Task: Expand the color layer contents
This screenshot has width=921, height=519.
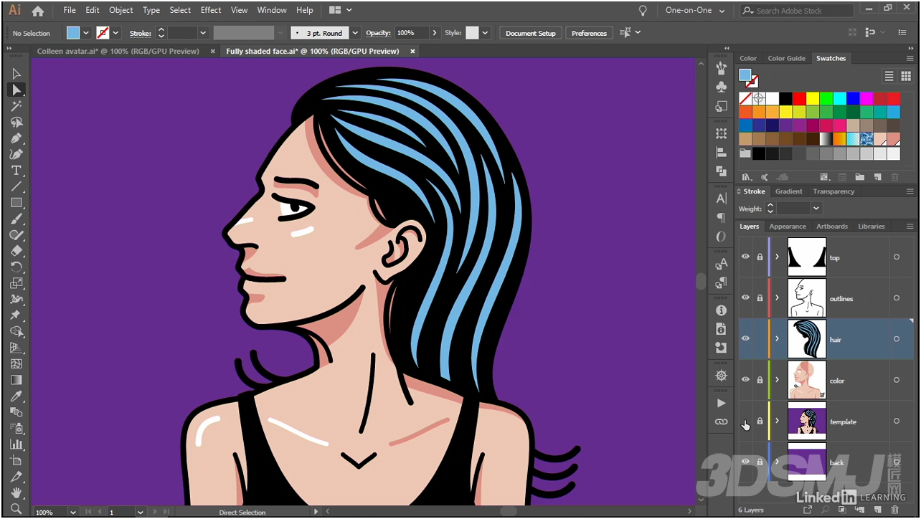Action: pos(777,379)
